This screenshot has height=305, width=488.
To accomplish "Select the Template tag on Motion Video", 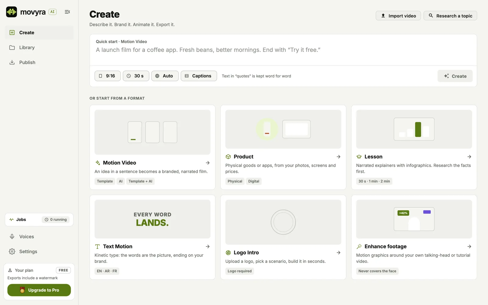I will 105,181.
